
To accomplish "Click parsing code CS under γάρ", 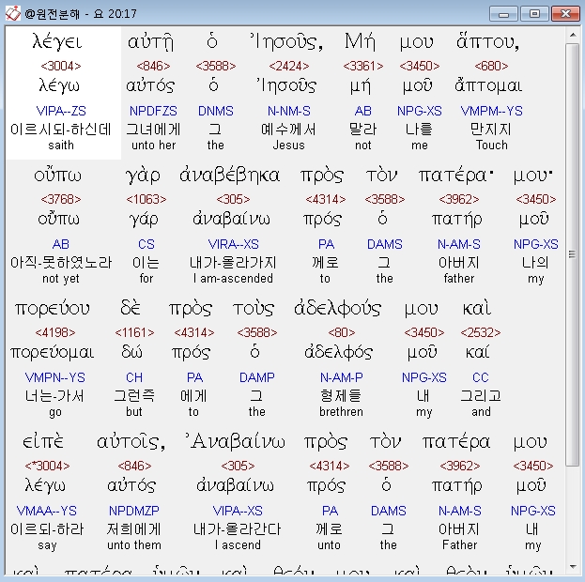I will pyautogui.click(x=146, y=244).
